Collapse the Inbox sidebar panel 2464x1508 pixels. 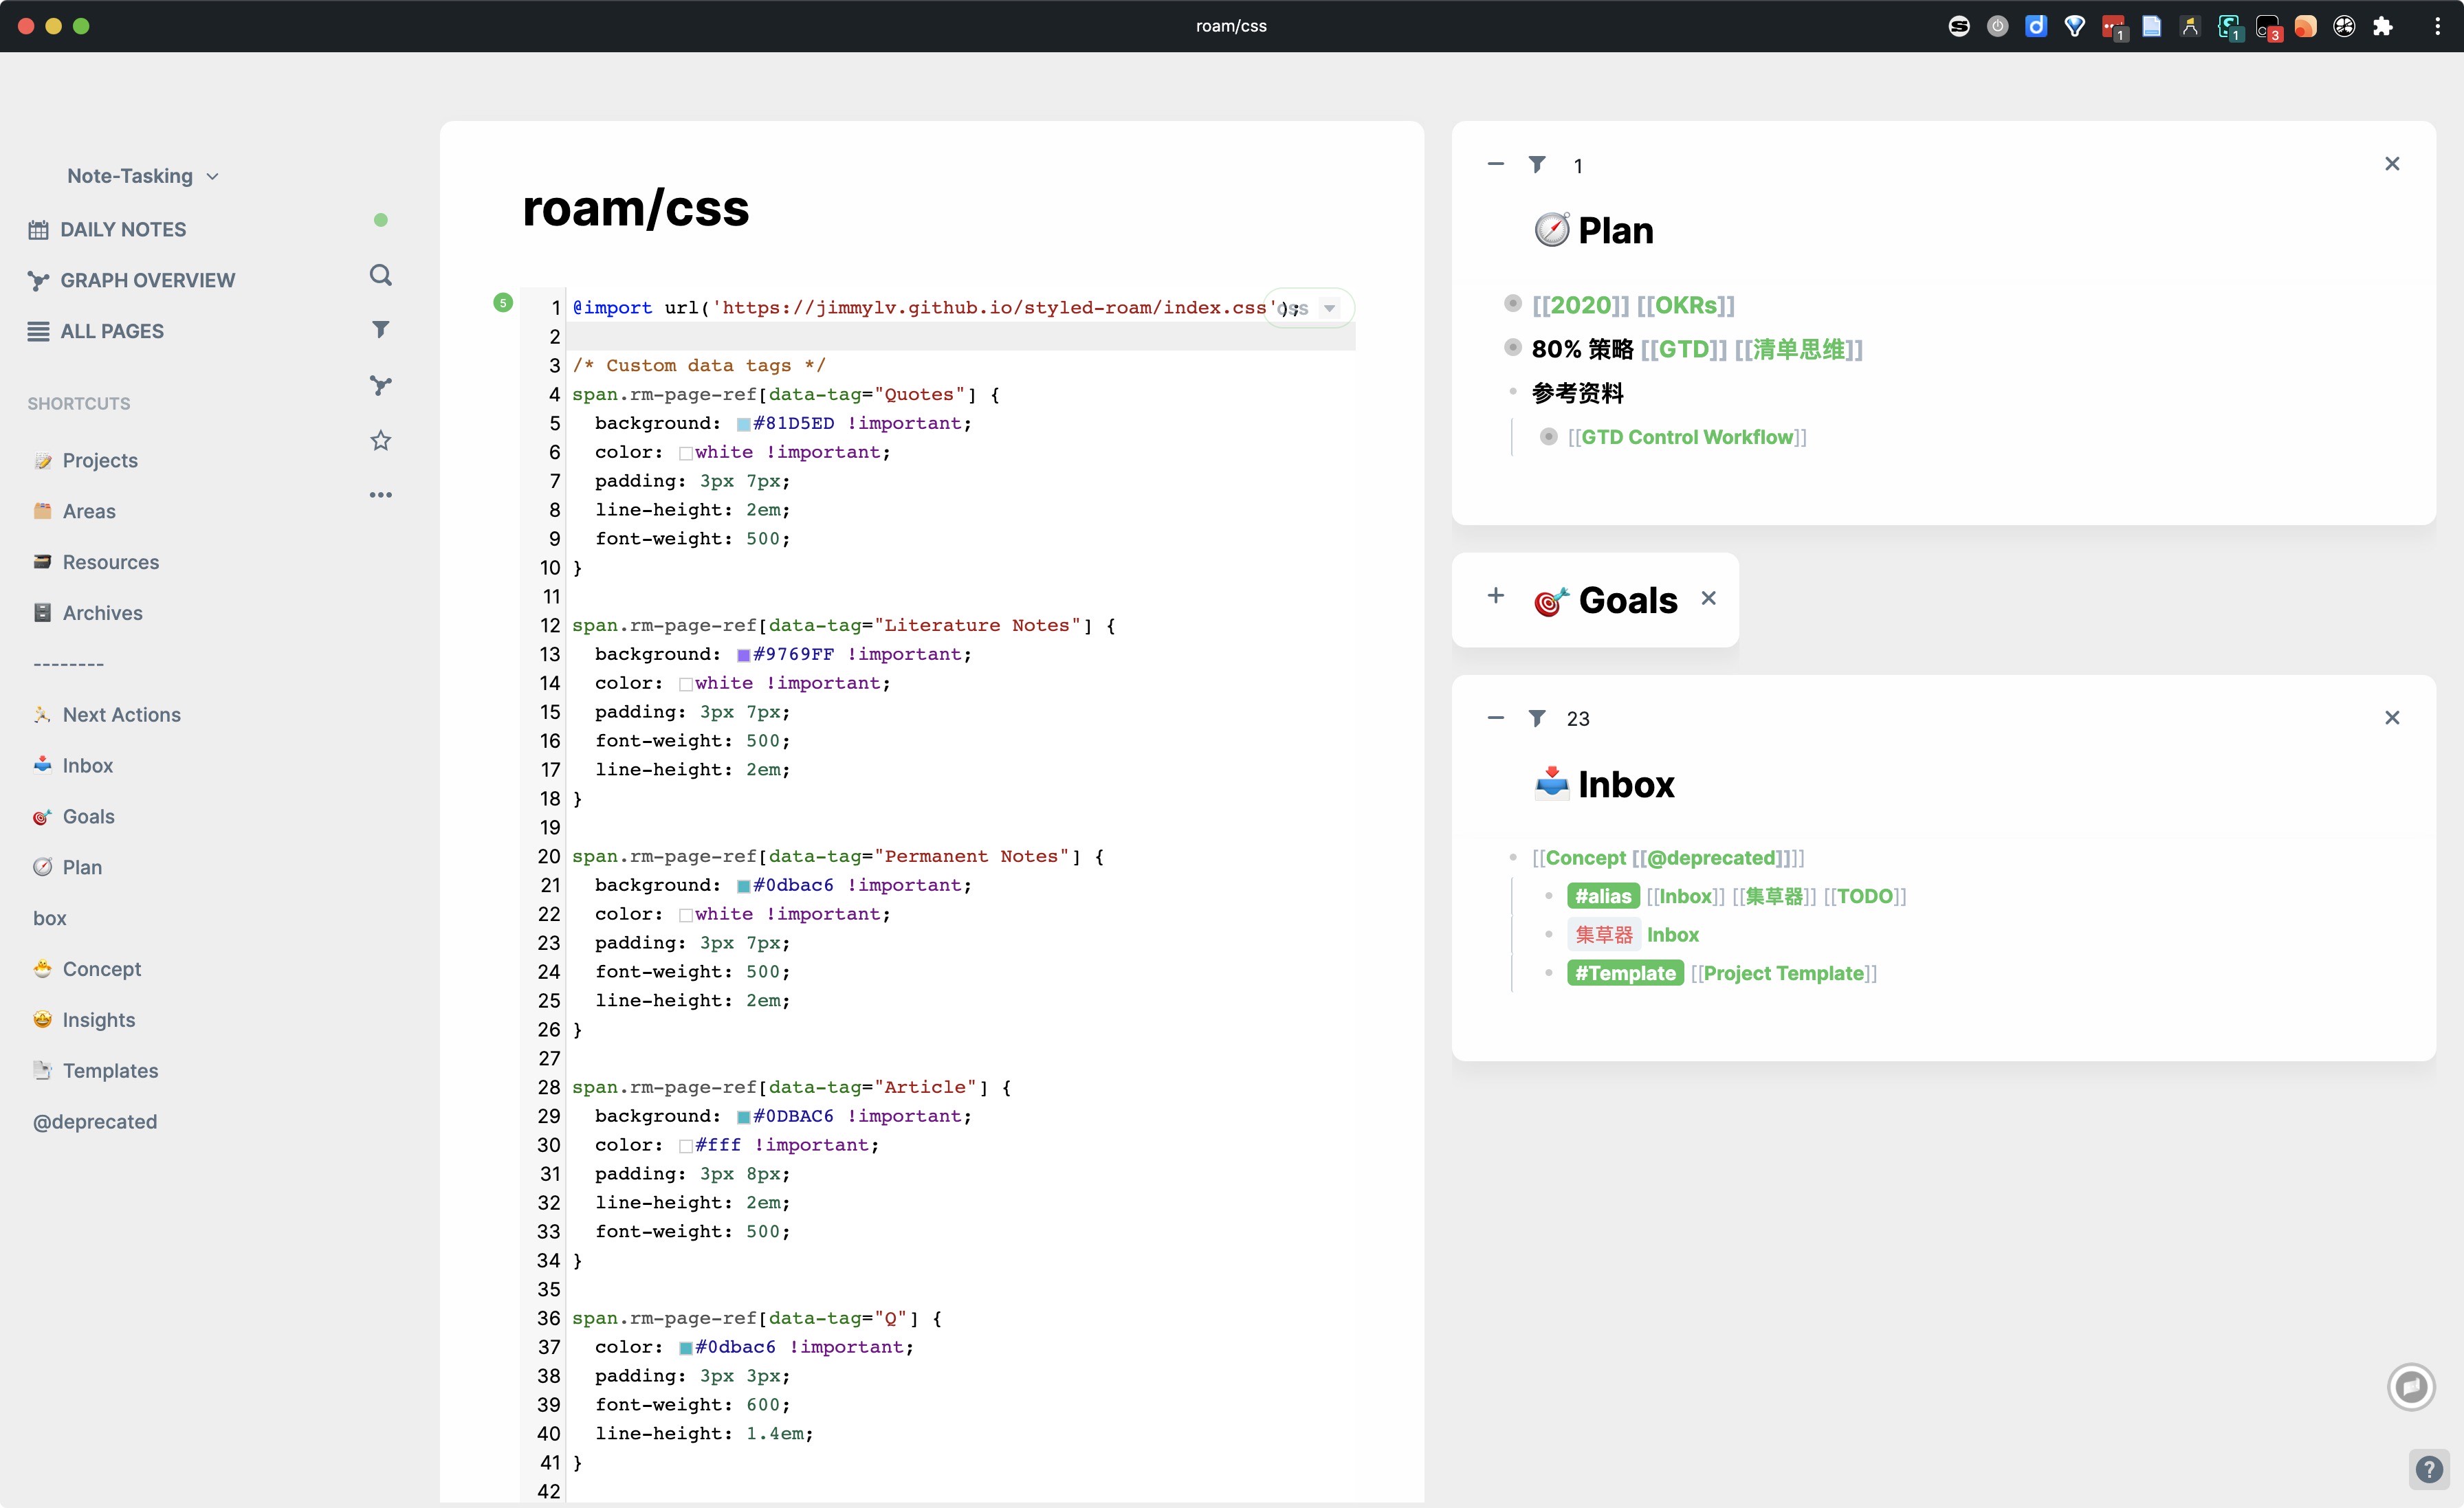pos(1495,718)
